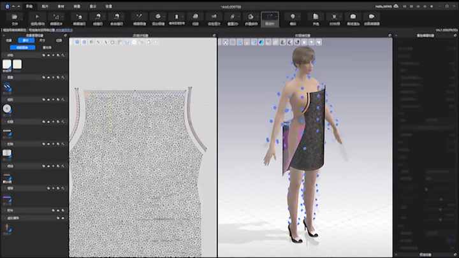Pop out the left resource panel via corner icon
This screenshot has width=459, height=258.
(x=65, y=36)
